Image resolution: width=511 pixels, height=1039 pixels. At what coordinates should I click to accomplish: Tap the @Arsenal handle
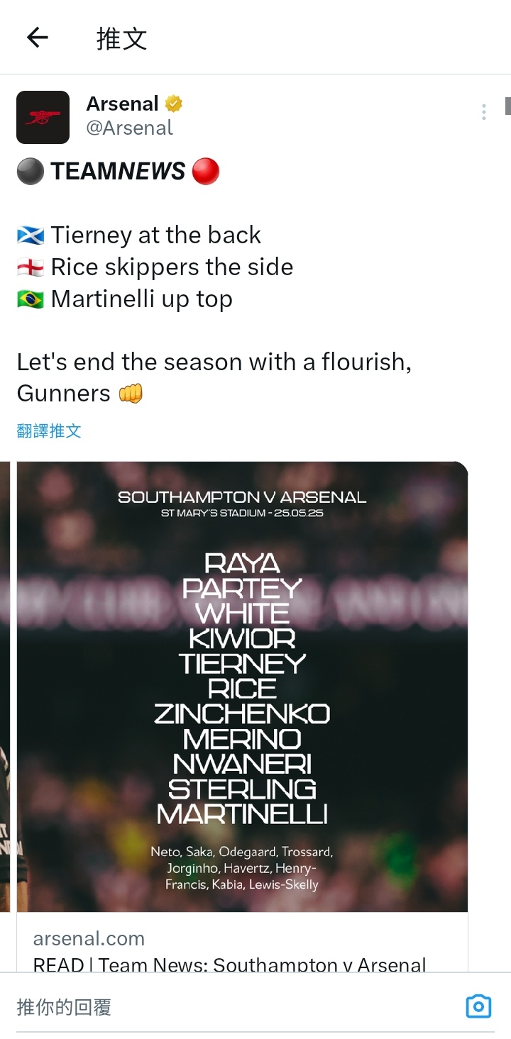click(x=129, y=128)
